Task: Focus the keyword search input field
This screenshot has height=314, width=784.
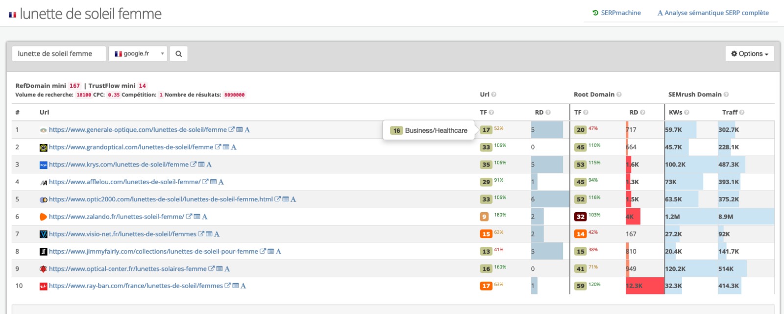Action: (x=59, y=54)
